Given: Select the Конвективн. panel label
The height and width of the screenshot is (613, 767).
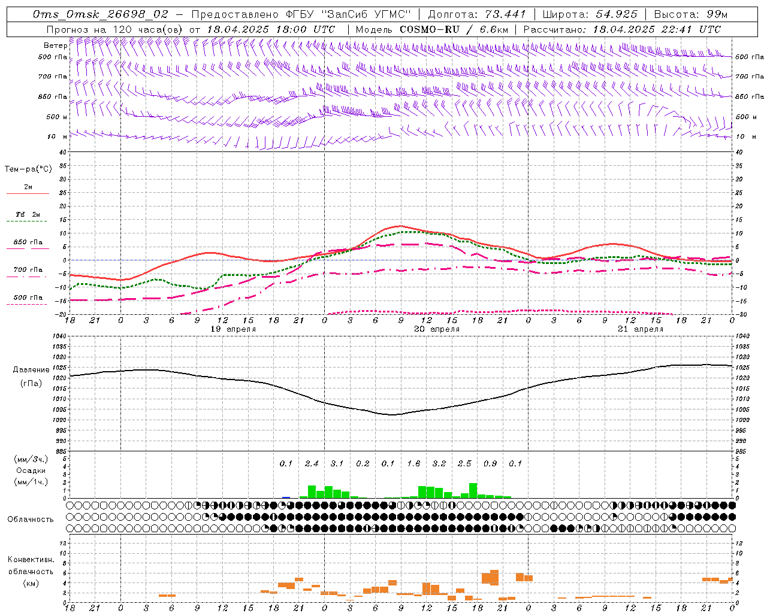Looking at the screenshot, I should tap(31, 560).
